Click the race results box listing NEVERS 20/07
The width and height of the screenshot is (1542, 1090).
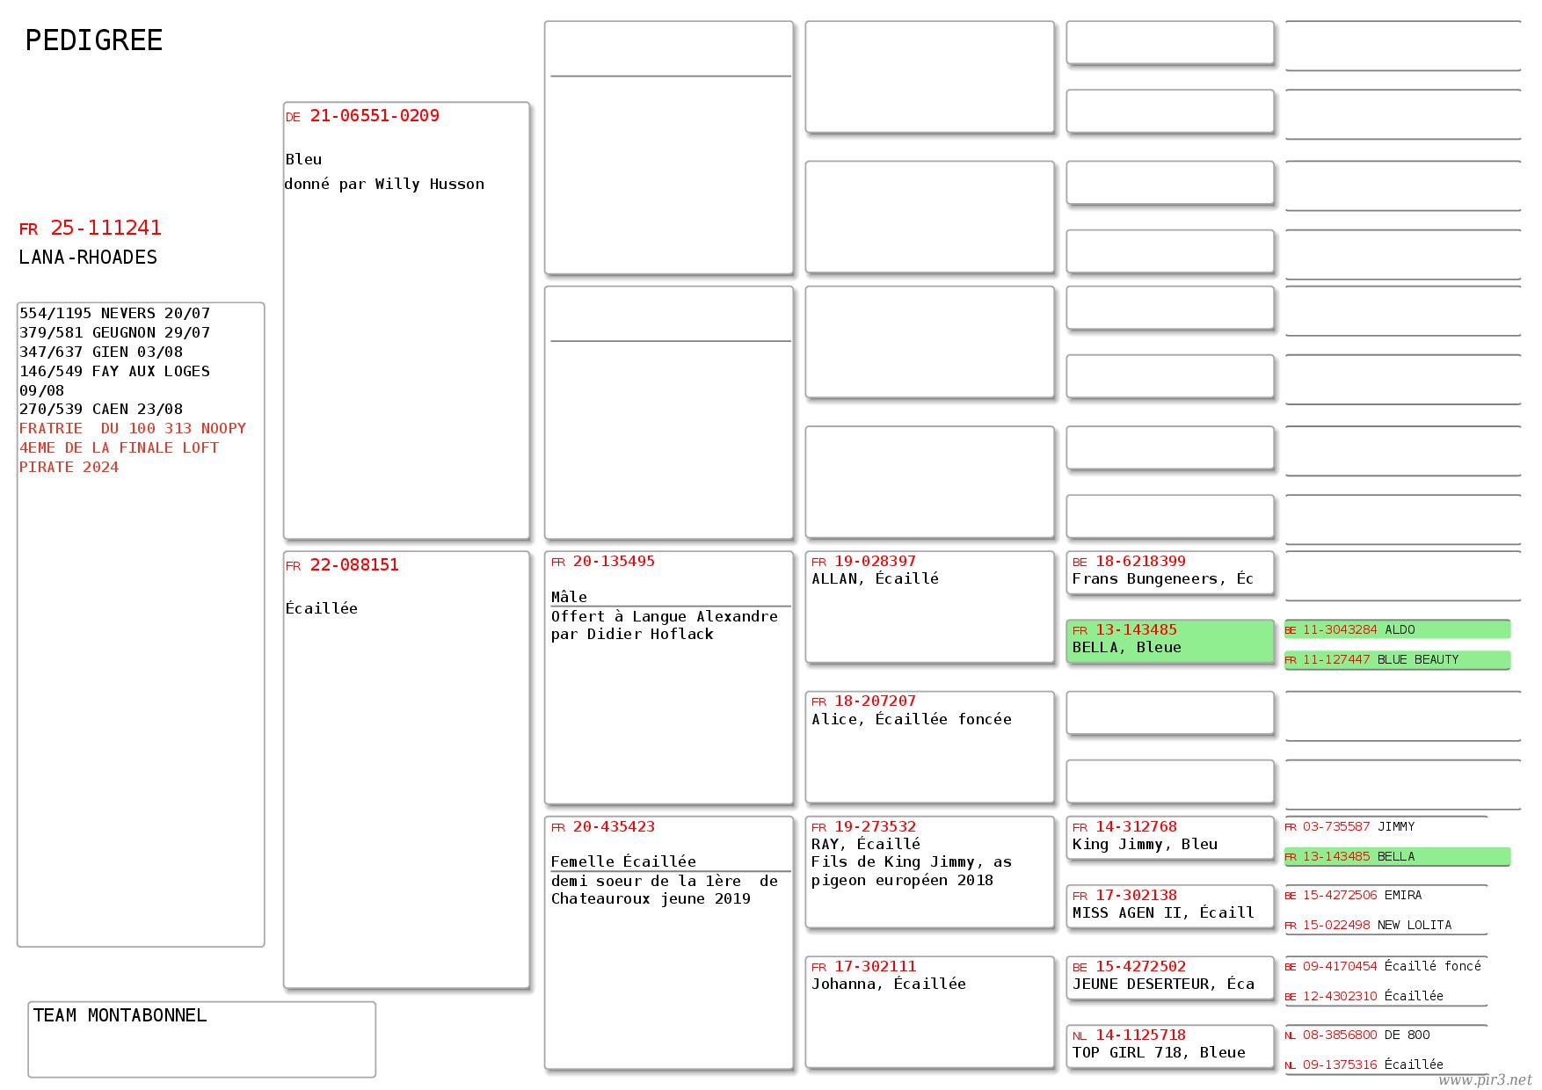coord(141,624)
